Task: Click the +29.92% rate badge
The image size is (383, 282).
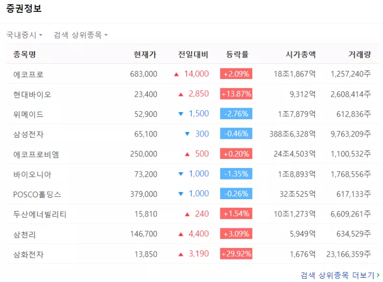Action: 236,254
